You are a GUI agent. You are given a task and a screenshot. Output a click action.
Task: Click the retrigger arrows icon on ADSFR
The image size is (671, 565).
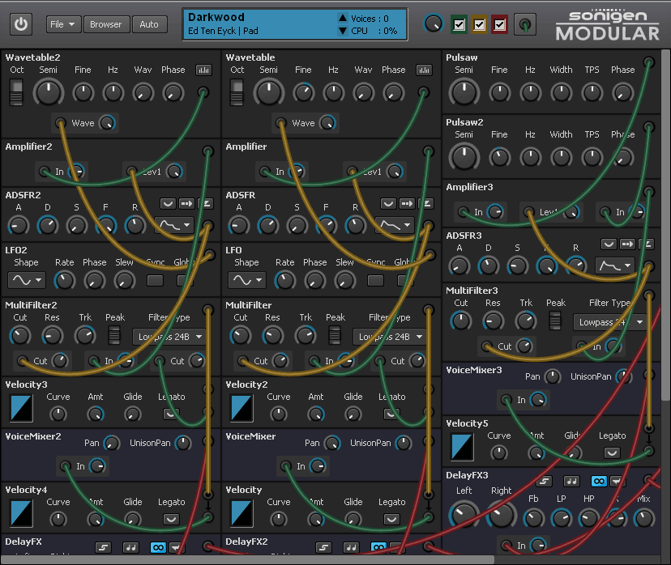coord(406,203)
